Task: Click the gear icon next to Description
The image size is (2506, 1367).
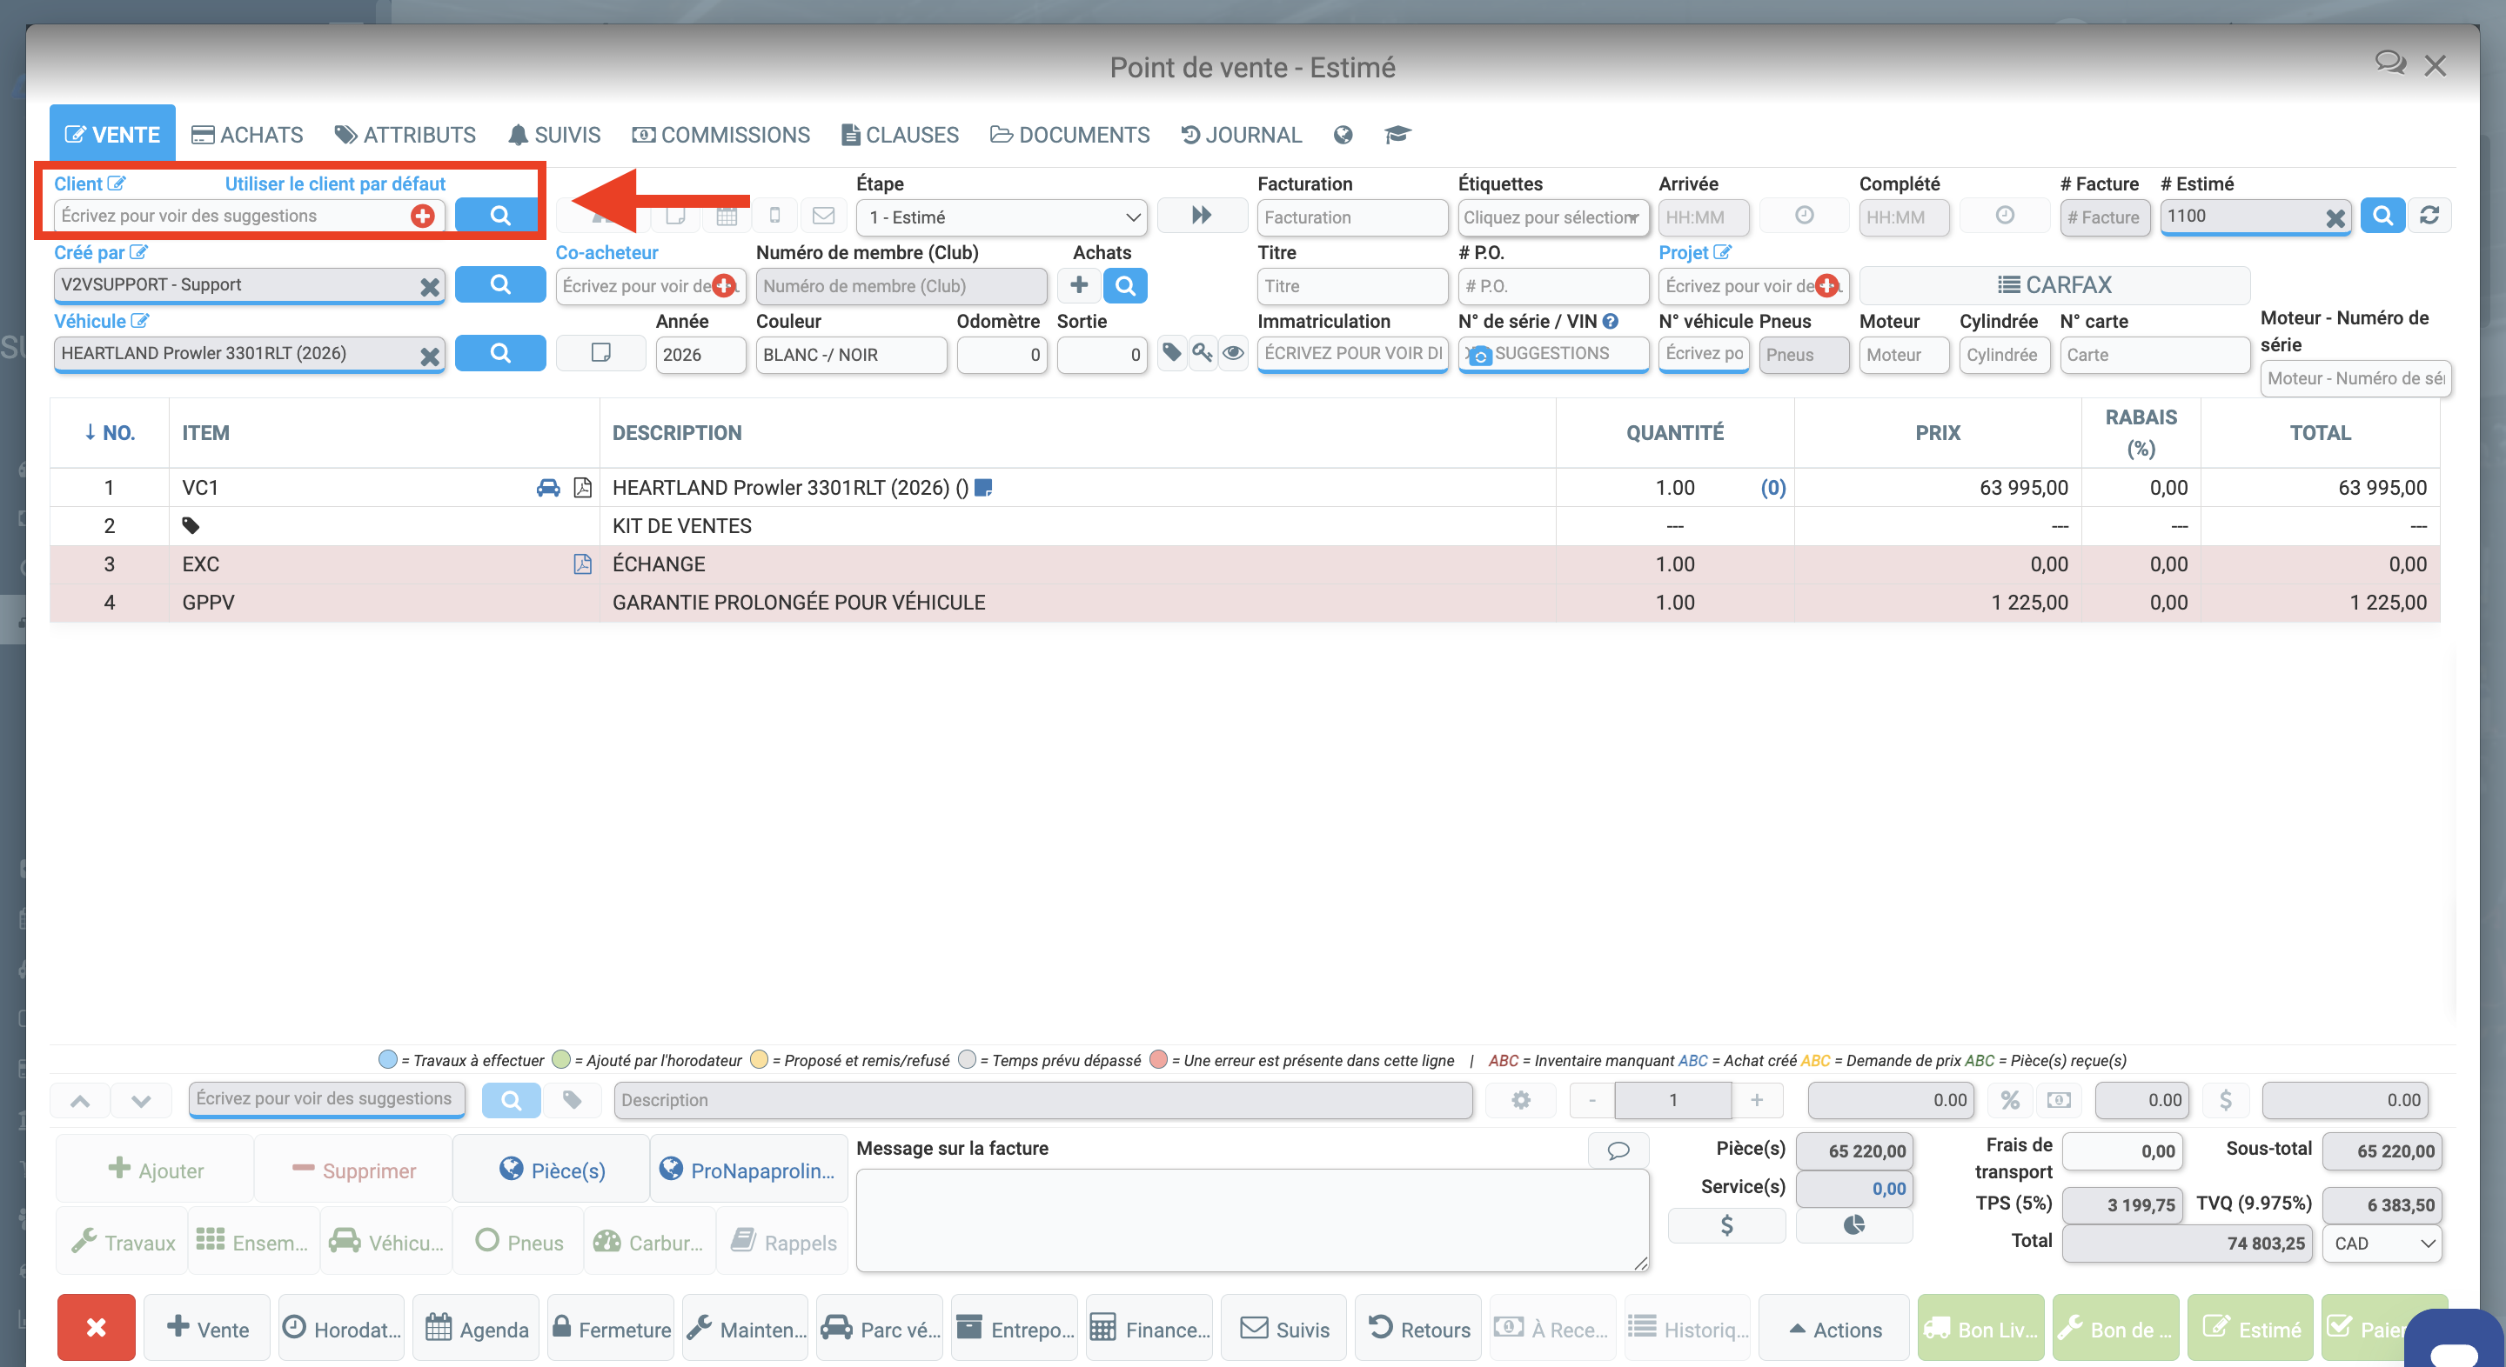Action: (1520, 1100)
